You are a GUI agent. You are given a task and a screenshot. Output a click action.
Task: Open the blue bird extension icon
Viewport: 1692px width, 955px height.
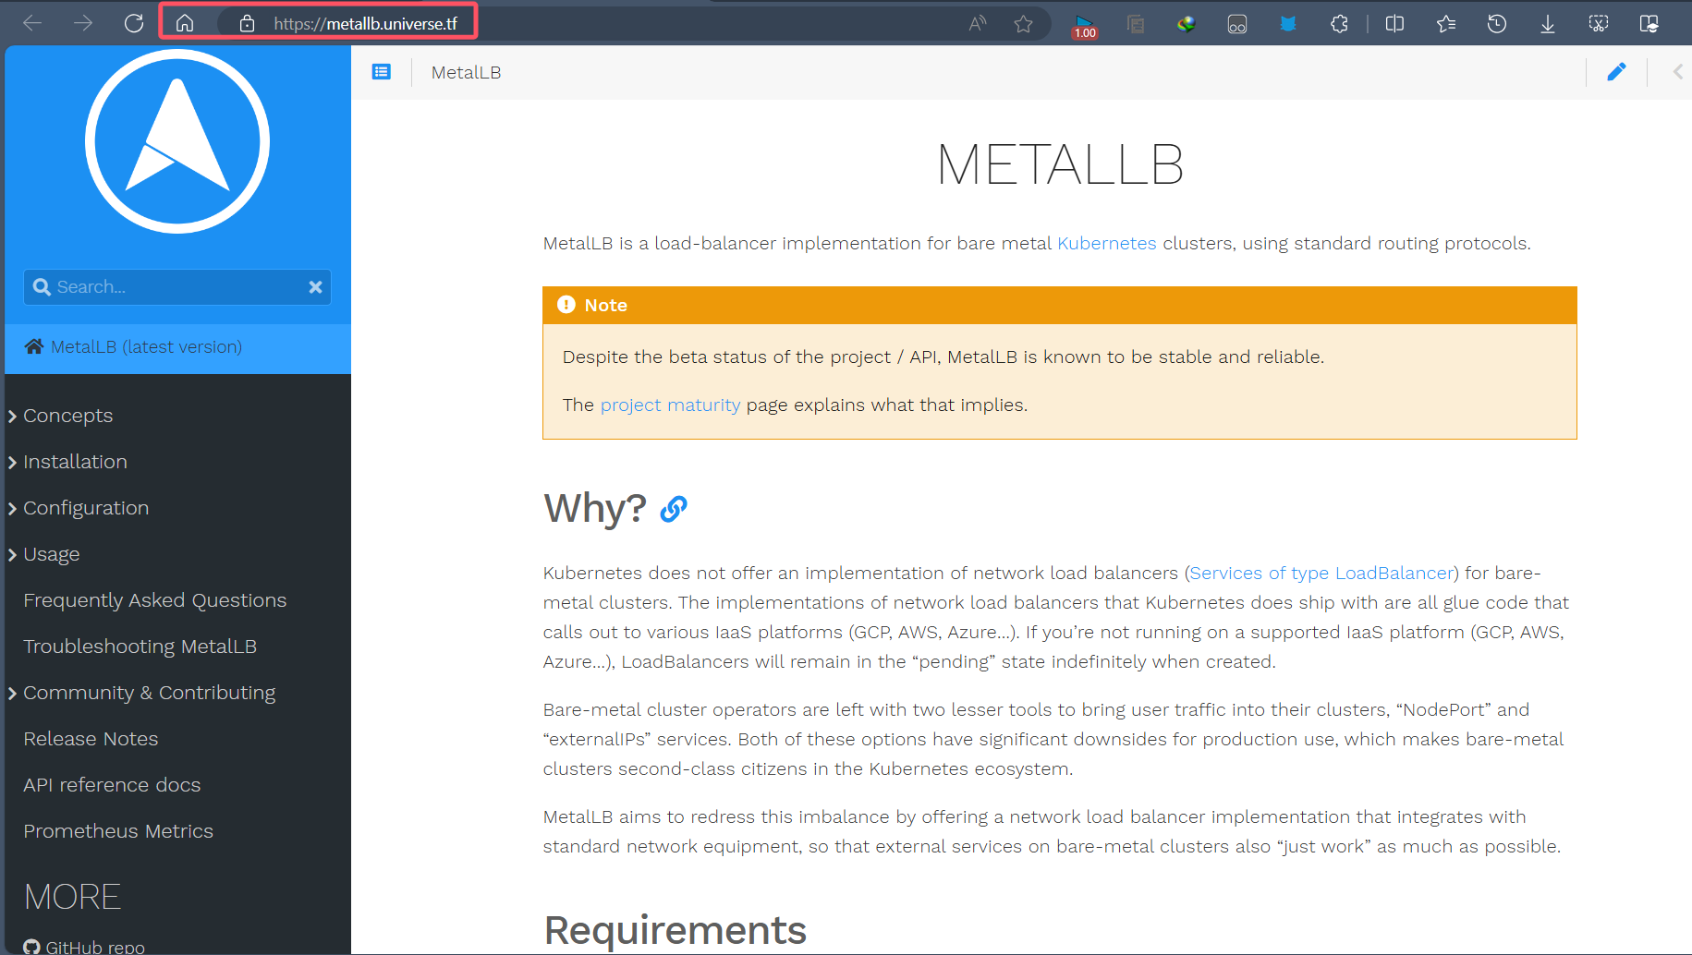[1288, 24]
